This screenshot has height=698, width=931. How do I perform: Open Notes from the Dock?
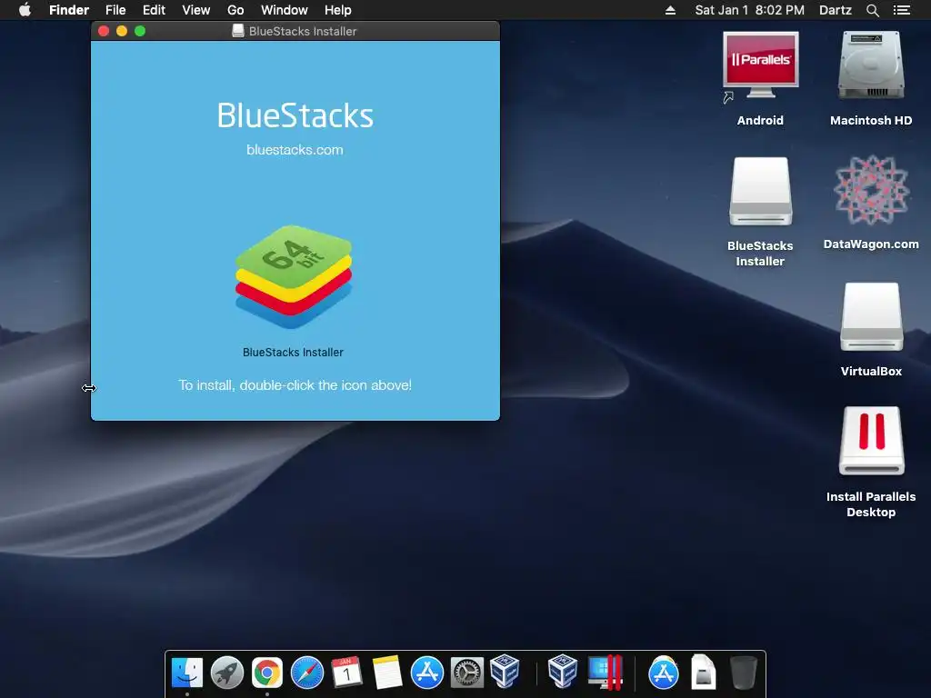(387, 673)
